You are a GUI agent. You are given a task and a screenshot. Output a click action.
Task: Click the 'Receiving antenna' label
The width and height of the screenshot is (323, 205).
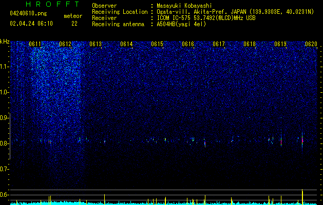pos(118,24)
